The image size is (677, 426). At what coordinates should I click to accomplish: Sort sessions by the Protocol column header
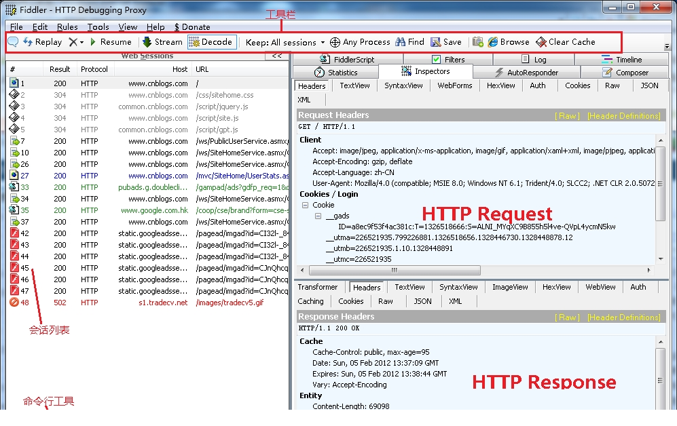pos(94,69)
